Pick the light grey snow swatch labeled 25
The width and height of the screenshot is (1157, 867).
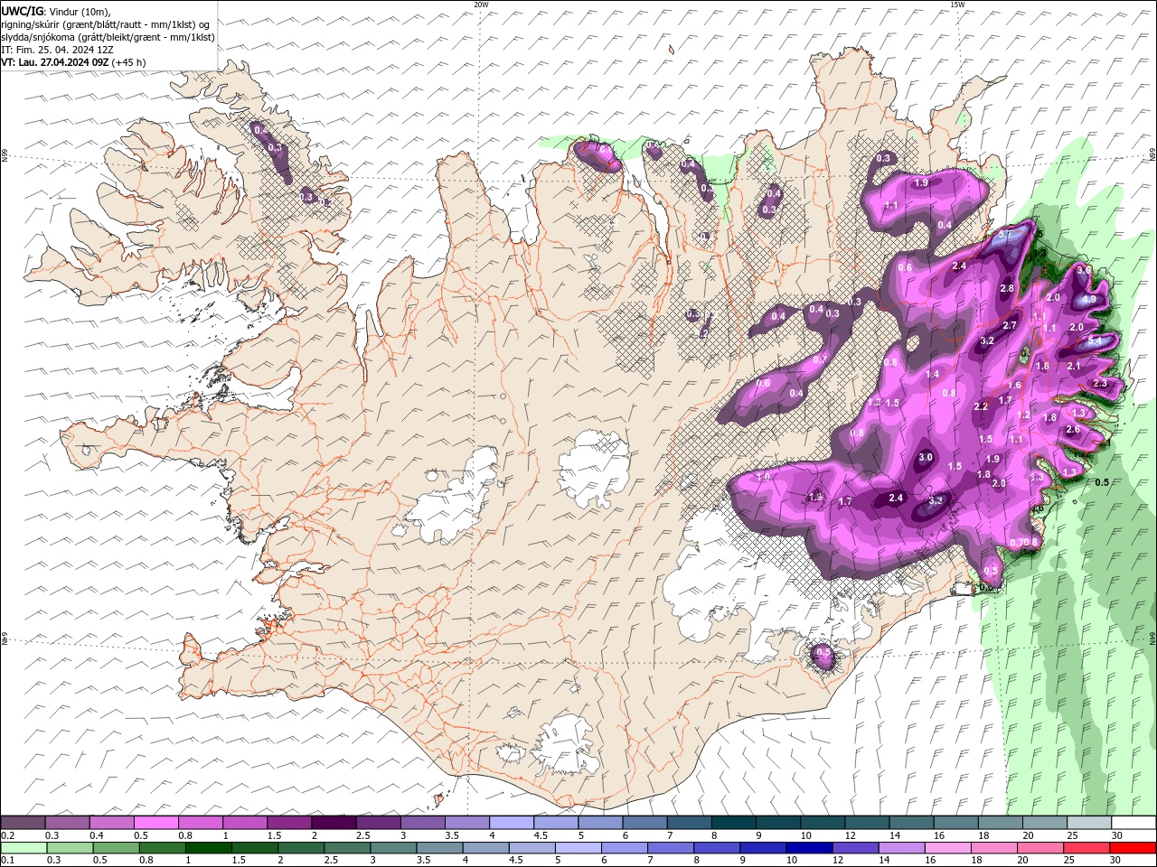click(x=1088, y=823)
